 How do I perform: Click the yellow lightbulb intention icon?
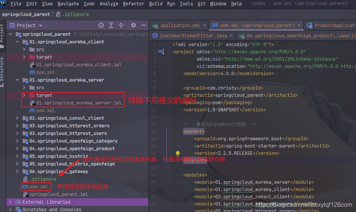pos(178,153)
